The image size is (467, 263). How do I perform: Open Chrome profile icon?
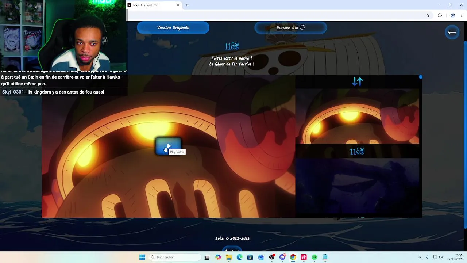(453, 15)
